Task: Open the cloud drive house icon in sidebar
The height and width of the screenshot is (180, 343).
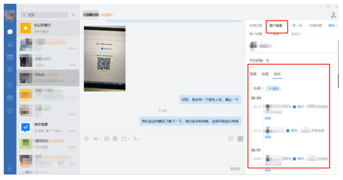Action: (10, 97)
